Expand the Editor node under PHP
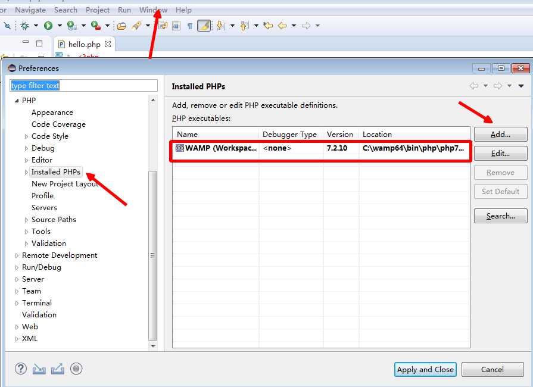The height and width of the screenshot is (387, 533). [x=26, y=160]
